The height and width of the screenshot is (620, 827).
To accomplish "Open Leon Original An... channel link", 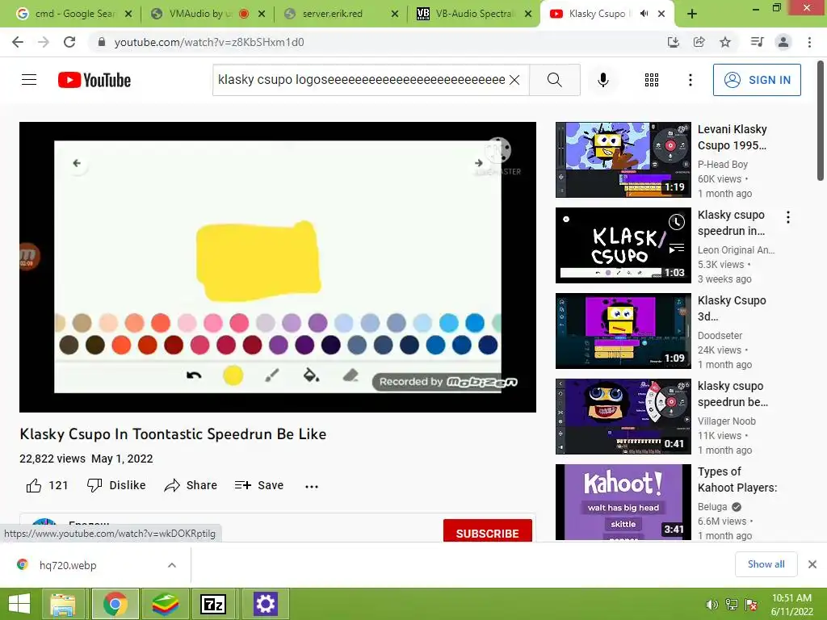I will (736, 250).
